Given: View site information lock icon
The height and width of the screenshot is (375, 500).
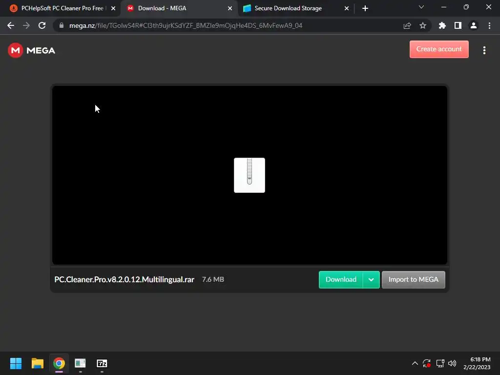Looking at the screenshot, I should (x=62, y=25).
